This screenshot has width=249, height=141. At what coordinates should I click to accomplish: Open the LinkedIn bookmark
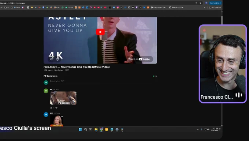click(x=114, y=7)
